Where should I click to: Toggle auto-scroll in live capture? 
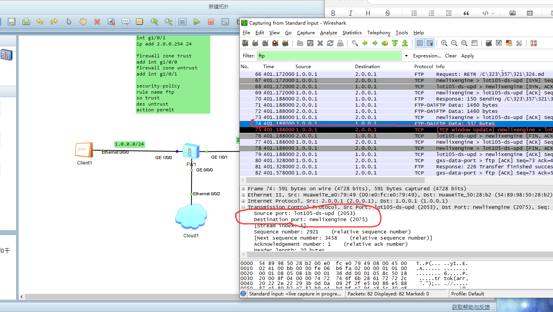tap(429, 43)
